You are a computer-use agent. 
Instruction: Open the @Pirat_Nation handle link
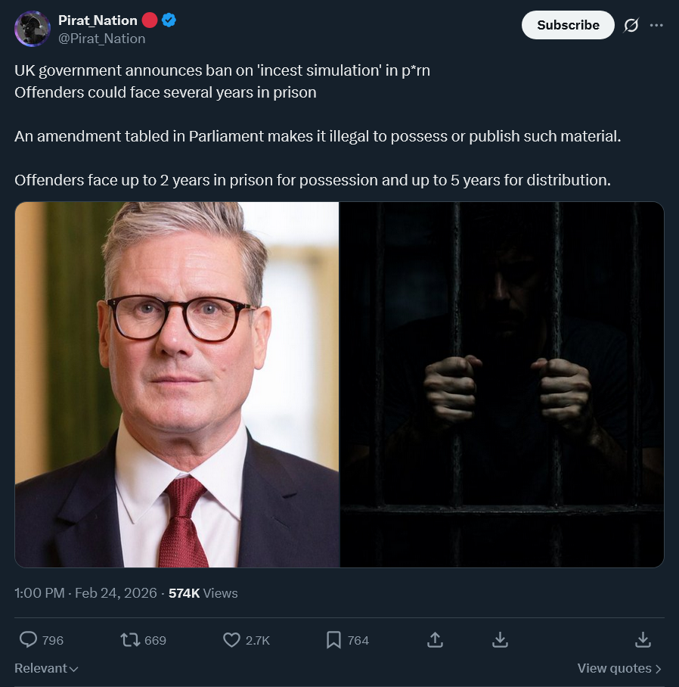(101, 39)
